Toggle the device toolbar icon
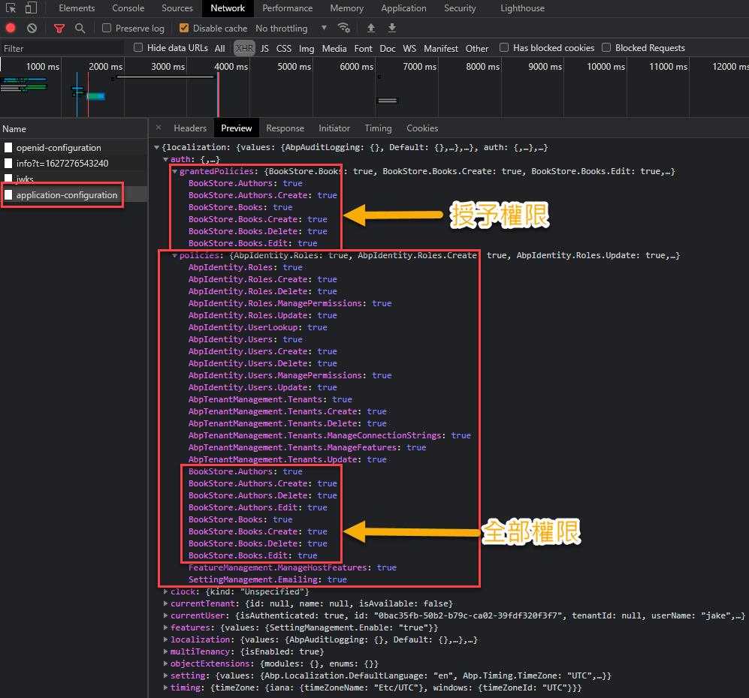Screen dimensions: 749x698 tap(31, 8)
